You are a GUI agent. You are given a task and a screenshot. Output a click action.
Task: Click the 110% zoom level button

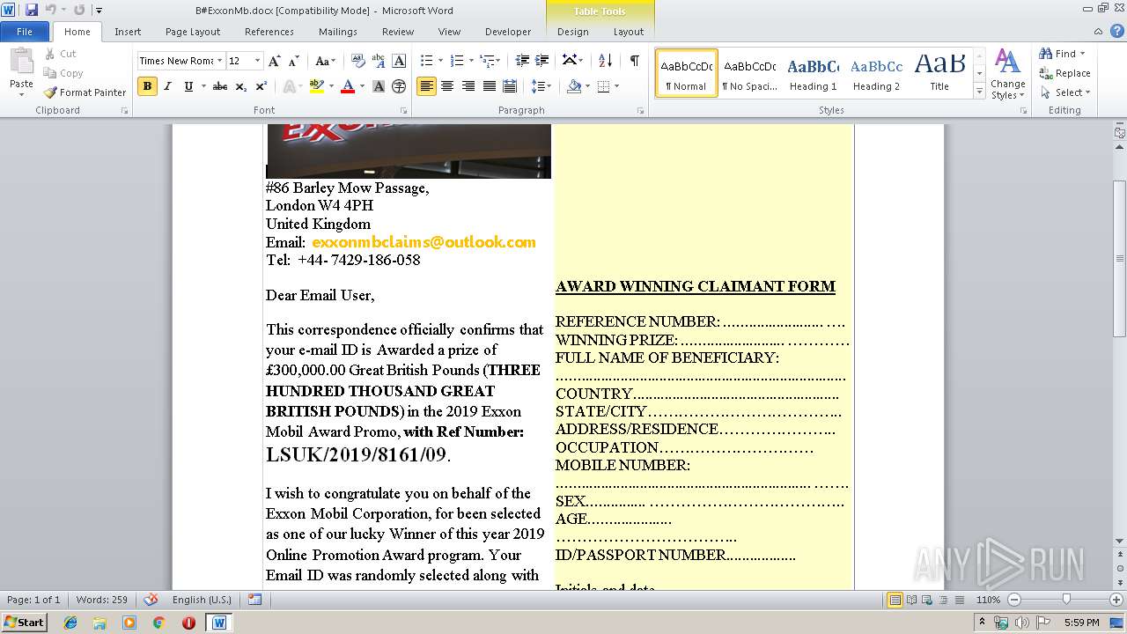tap(988, 600)
